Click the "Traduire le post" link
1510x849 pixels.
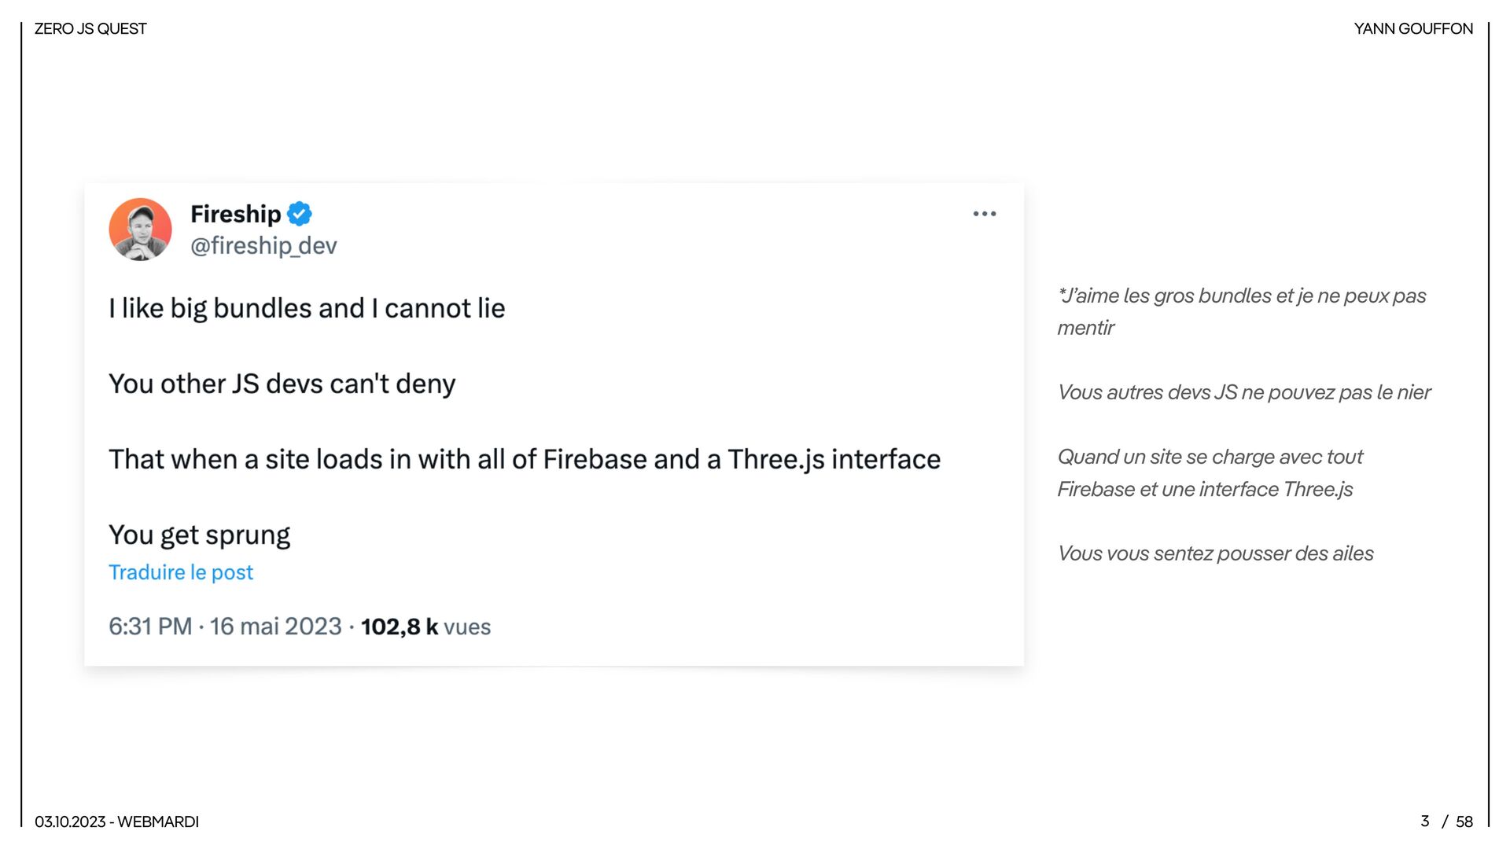pos(181,572)
